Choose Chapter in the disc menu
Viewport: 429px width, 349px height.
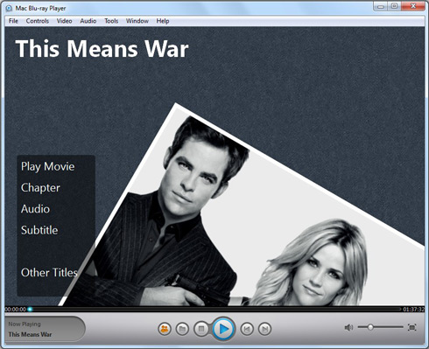[x=40, y=188]
